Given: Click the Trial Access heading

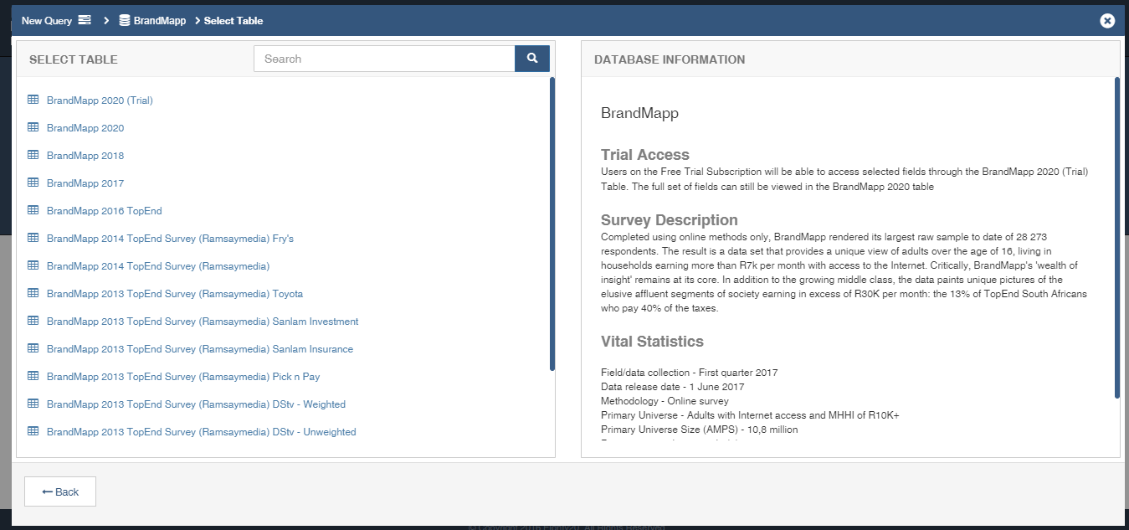Looking at the screenshot, I should (645, 155).
